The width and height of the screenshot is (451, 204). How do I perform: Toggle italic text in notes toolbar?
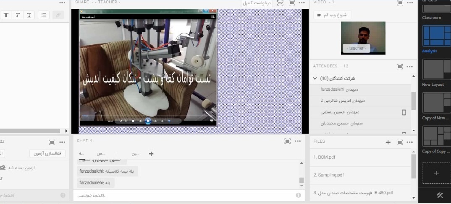point(18,15)
